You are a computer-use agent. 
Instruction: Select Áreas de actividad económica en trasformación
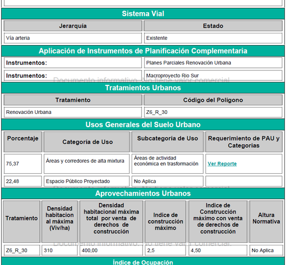pos(168,164)
